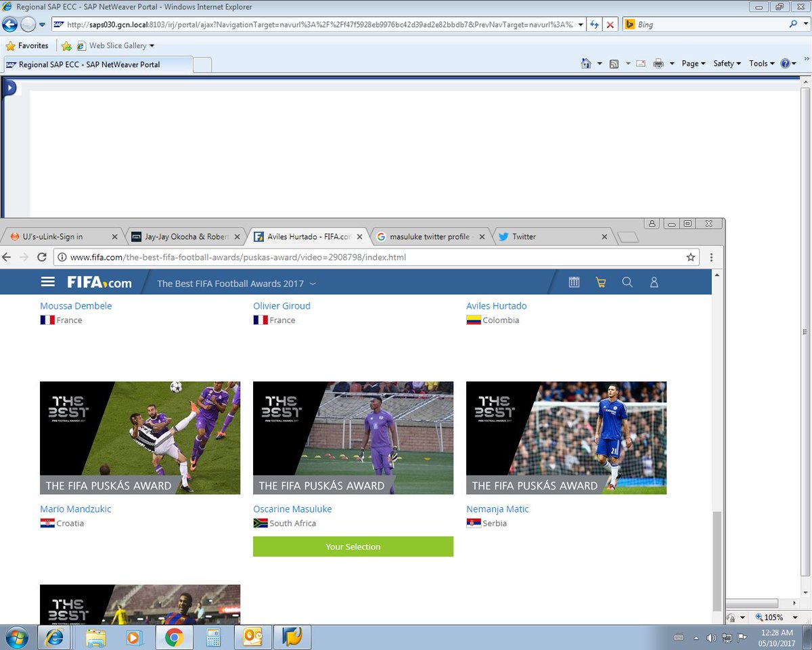The width and height of the screenshot is (812, 650).
Task: Open Internet Explorer from taskbar
Action: (x=55, y=638)
